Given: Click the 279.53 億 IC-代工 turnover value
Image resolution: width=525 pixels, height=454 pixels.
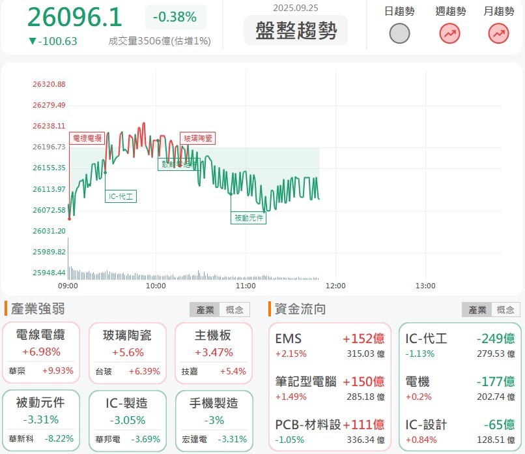Looking at the screenshot, I should (496, 354).
